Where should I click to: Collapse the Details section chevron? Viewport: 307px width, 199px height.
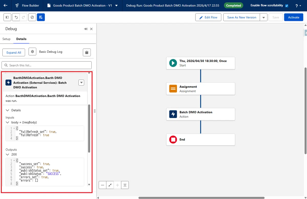[x=7, y=110]
